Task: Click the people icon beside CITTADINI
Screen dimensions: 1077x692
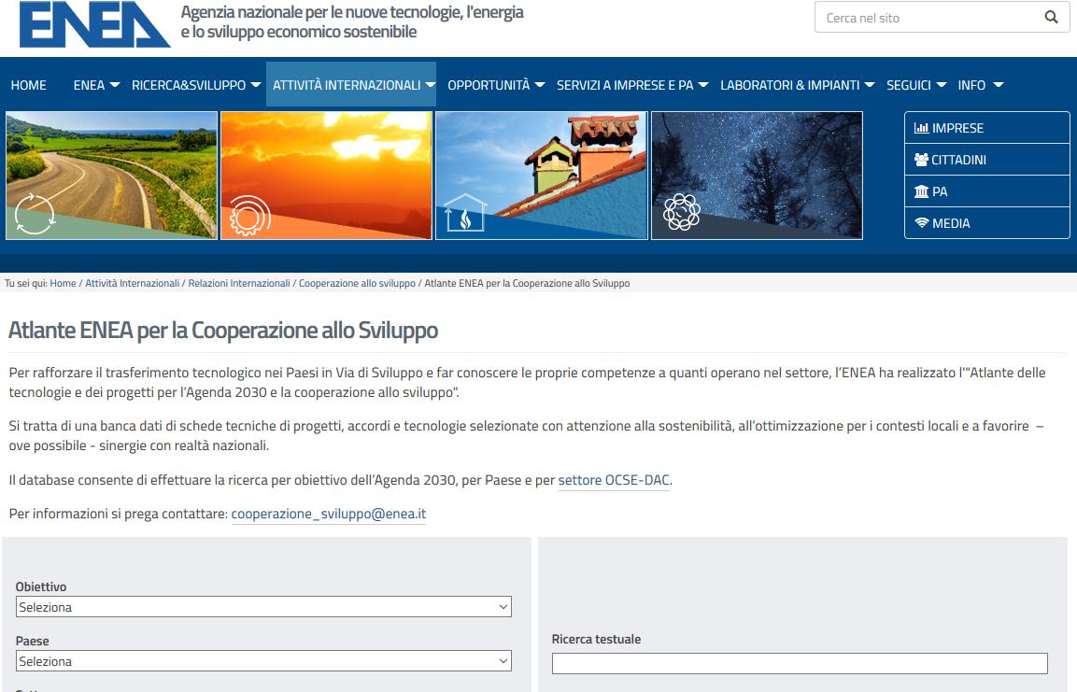Action: (x=921, y=160)
